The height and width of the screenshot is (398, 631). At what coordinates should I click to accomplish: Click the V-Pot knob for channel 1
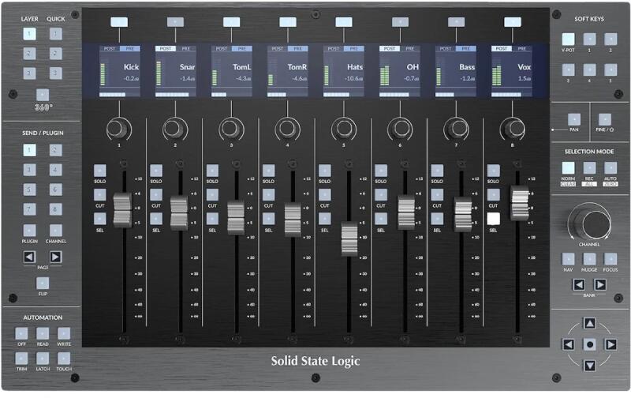[x=118, y=126]
